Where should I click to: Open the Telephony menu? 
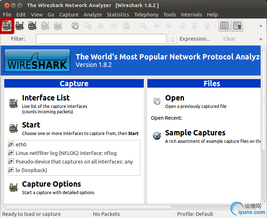pyautogui.click(x=146, y=15)
